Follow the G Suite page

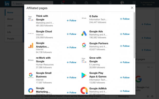pyautogui.click(x=125, y=19)
